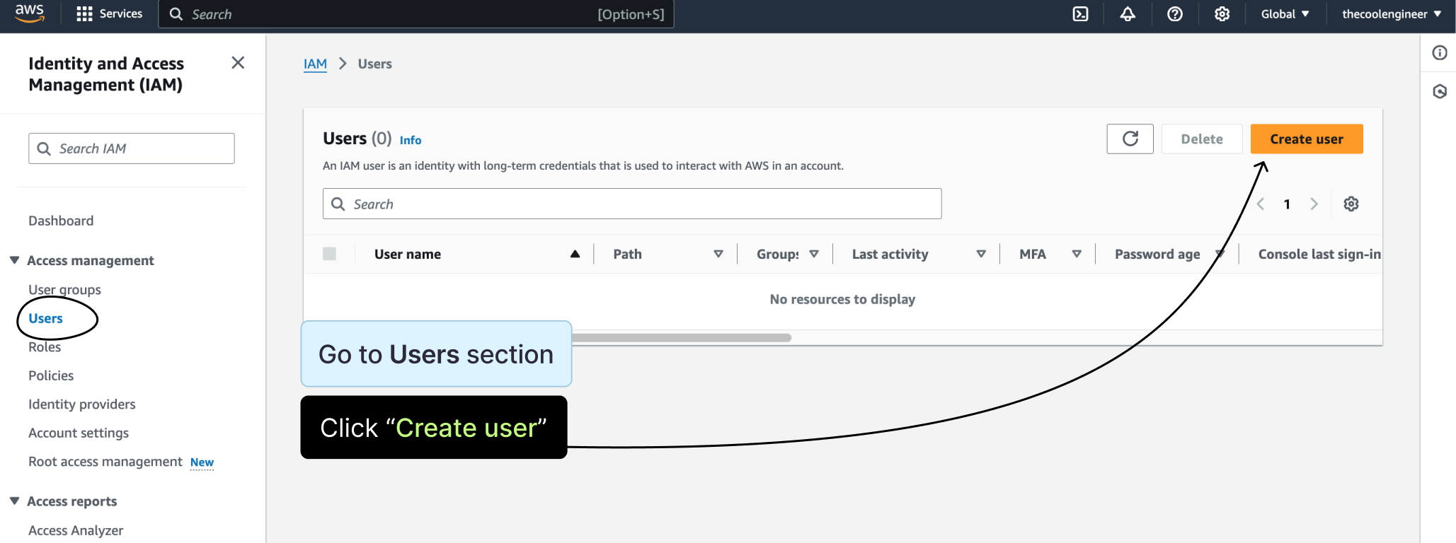Image resolution: width=1456 pixels, height=543 pixels.
Task: Click the users table search field
Action: point(632,204)
